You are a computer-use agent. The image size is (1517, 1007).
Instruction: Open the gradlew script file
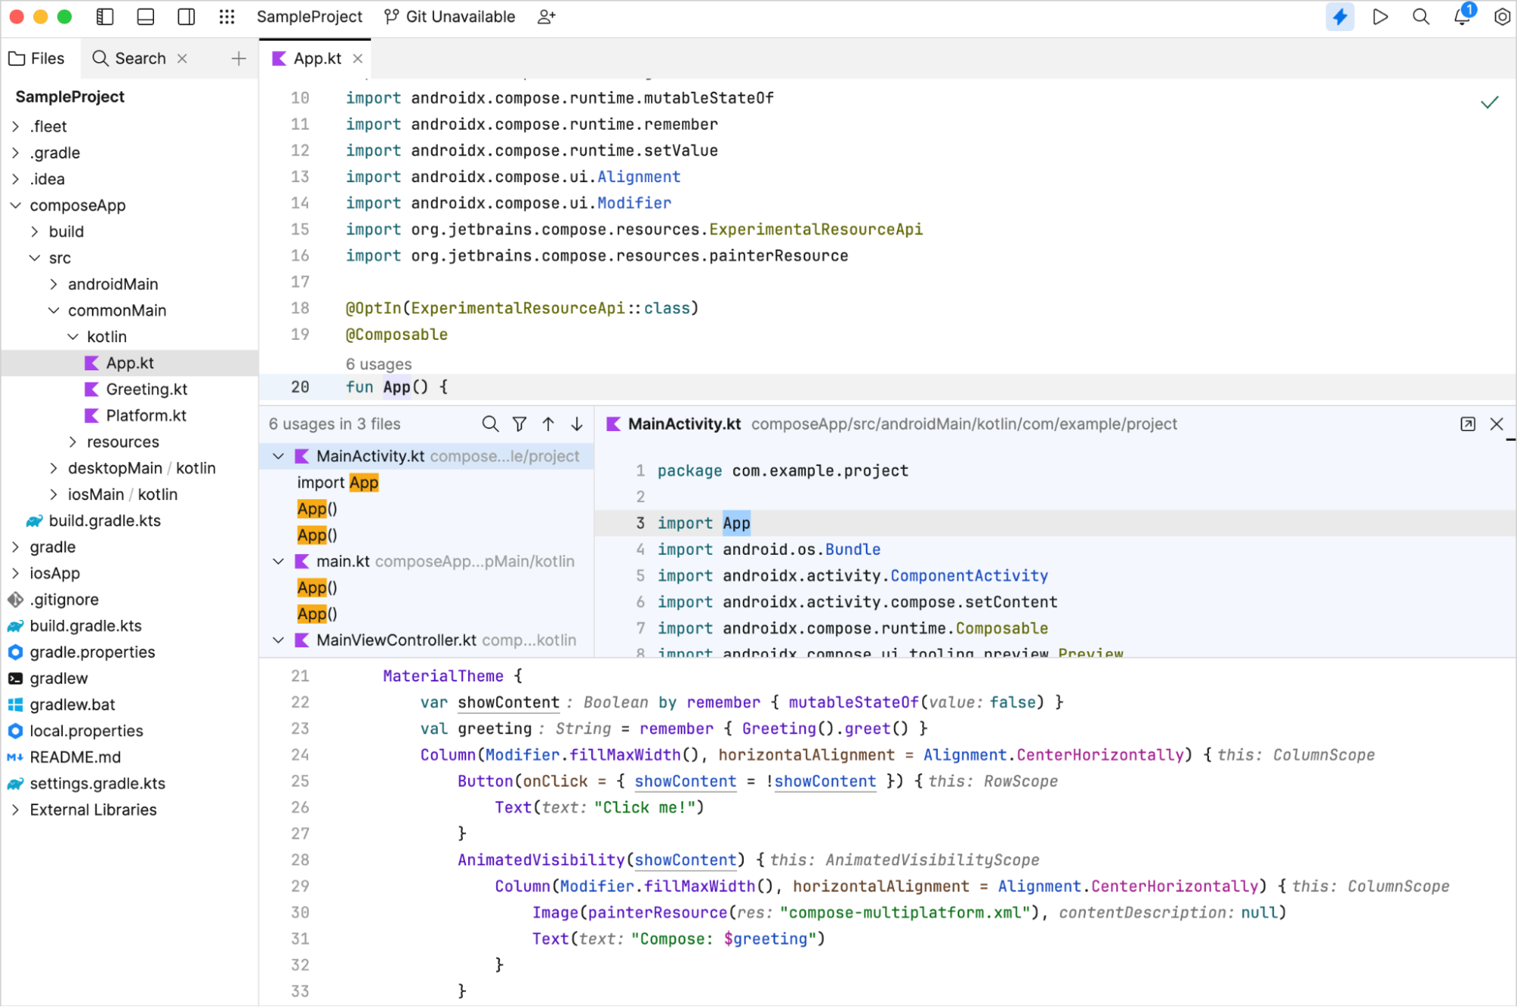[x=58, y=678]
